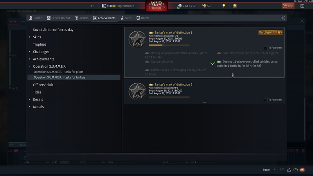Purchase Tanker's mark of distinction 1
This screenshot has height=176, width=313.
[270, 32]
